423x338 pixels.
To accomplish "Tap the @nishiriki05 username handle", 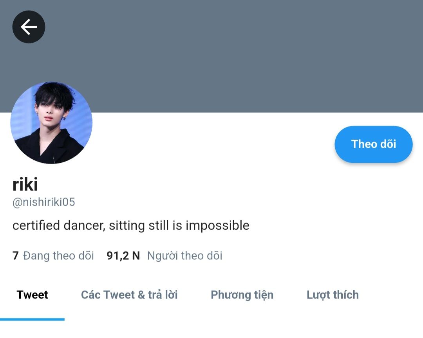I will [x=44, y=202].
